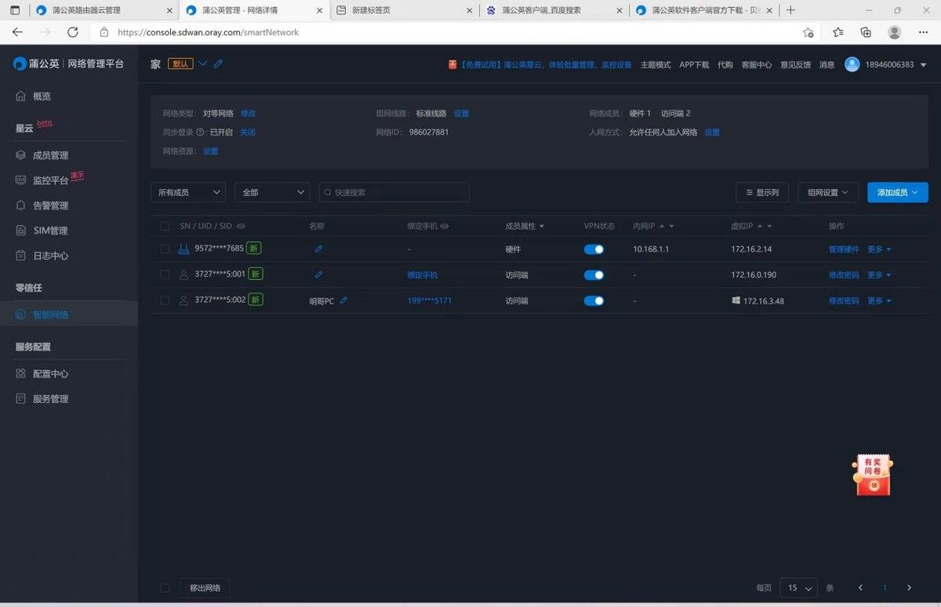Open 成员属性 column filter

[525, 226]
